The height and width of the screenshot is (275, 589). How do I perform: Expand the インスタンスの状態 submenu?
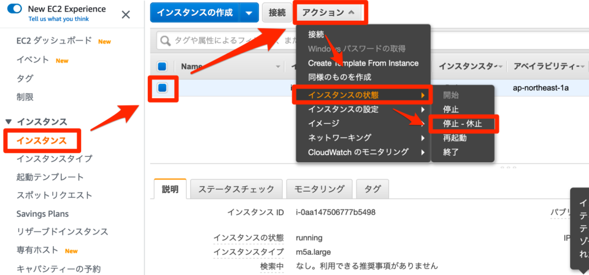click(x=363, y=96)
